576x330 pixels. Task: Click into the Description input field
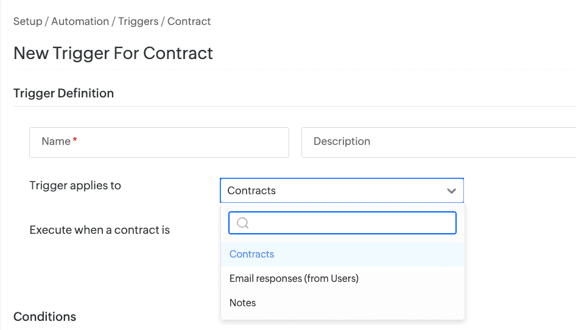438,142
